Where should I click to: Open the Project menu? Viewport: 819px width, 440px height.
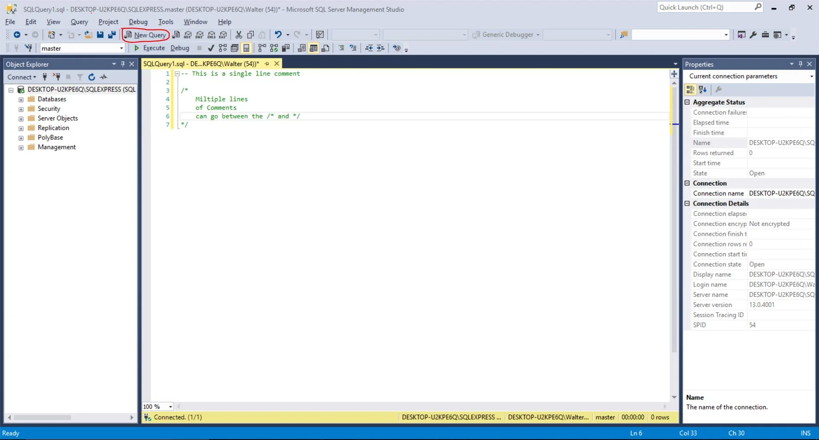point(108,22)
